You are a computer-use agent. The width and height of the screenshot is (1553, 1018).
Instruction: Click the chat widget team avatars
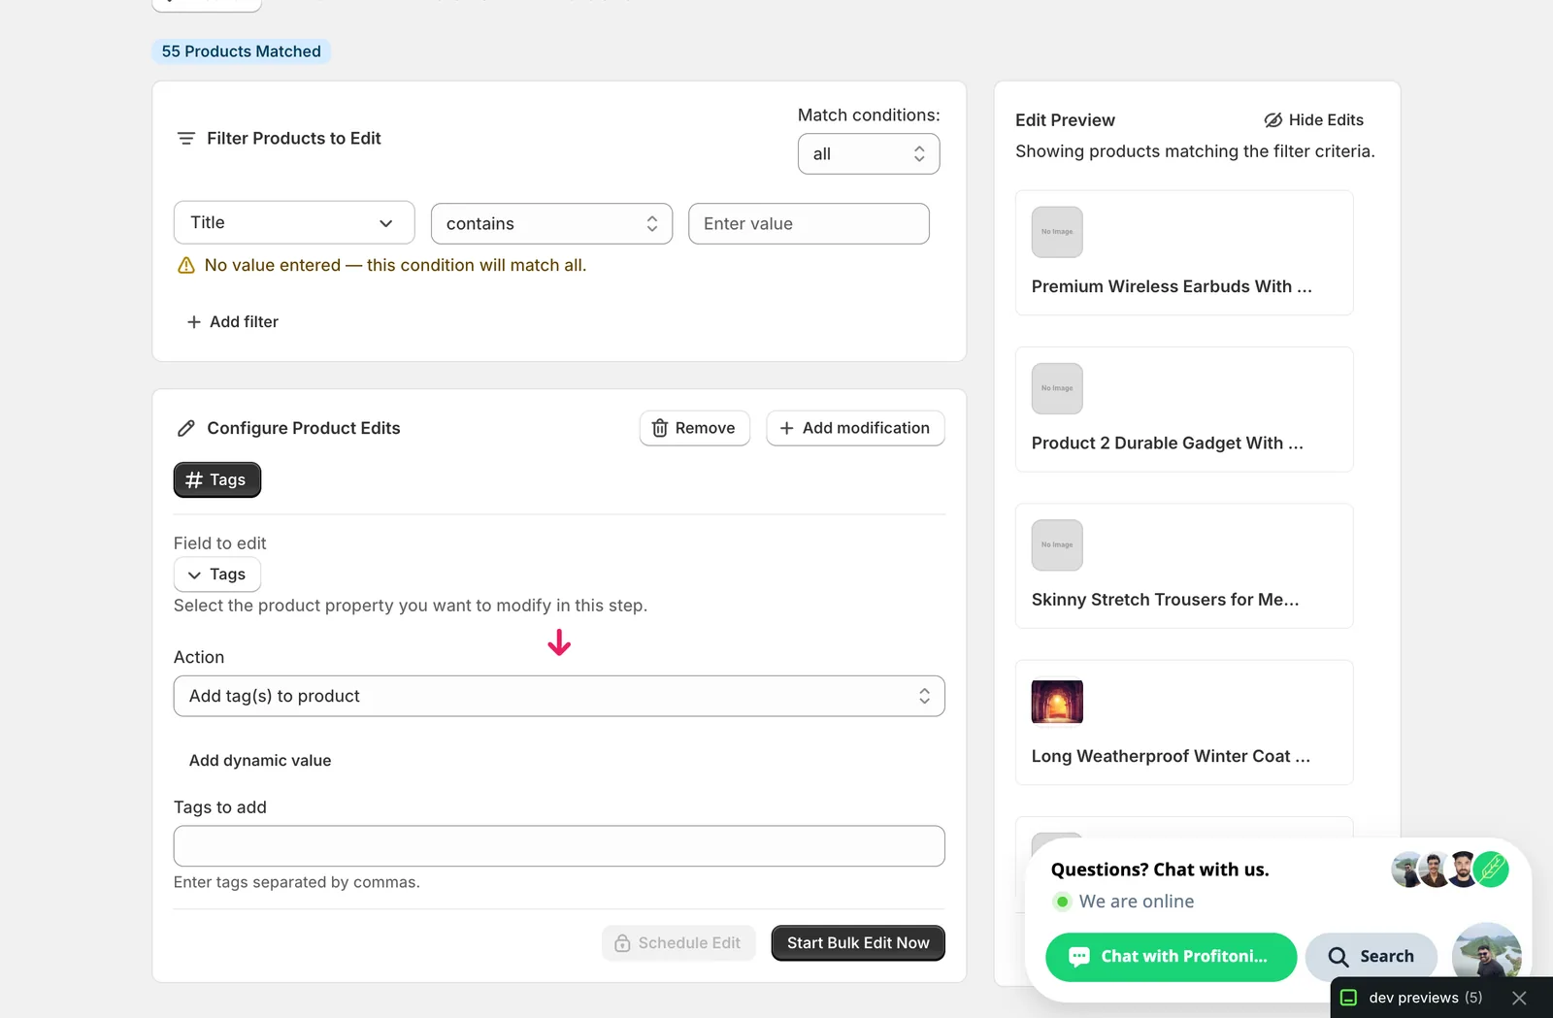(x=1450, y=870)
